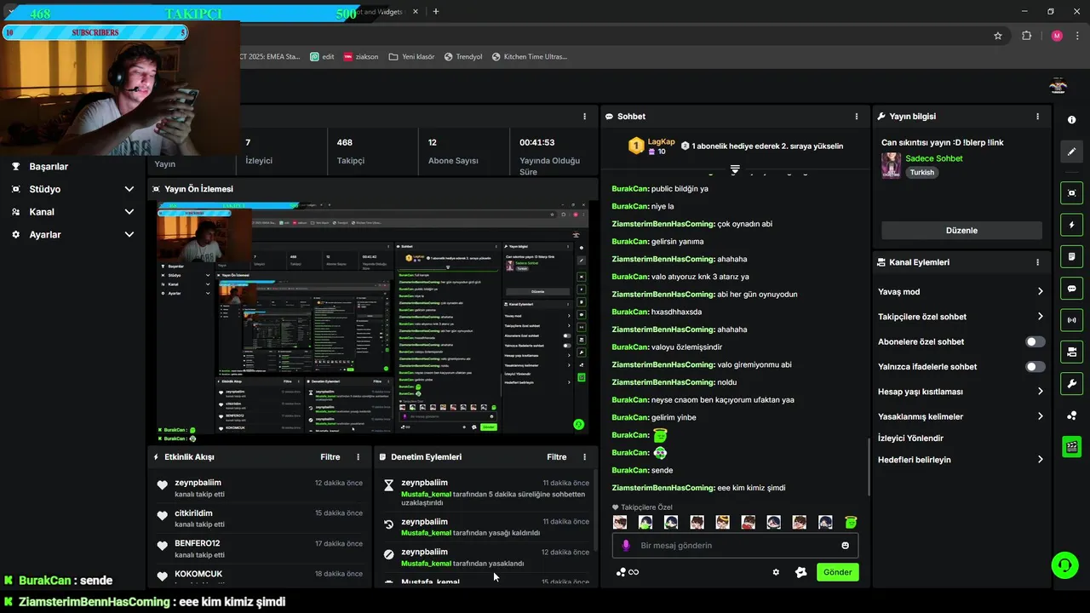
Task: Toggle the channel actions camera icon in rail
Action: 1071,352
